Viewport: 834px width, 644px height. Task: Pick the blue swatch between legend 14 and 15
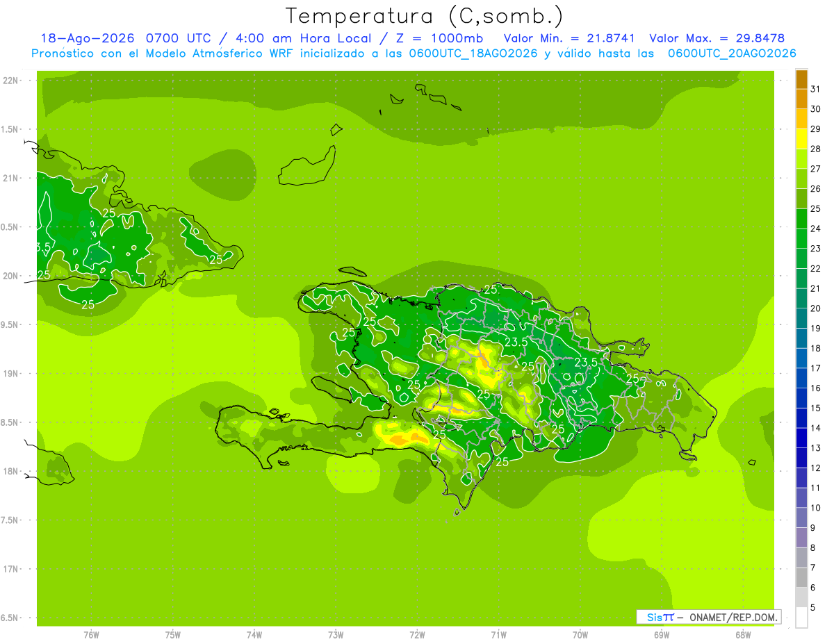click(x=801, y=418)
